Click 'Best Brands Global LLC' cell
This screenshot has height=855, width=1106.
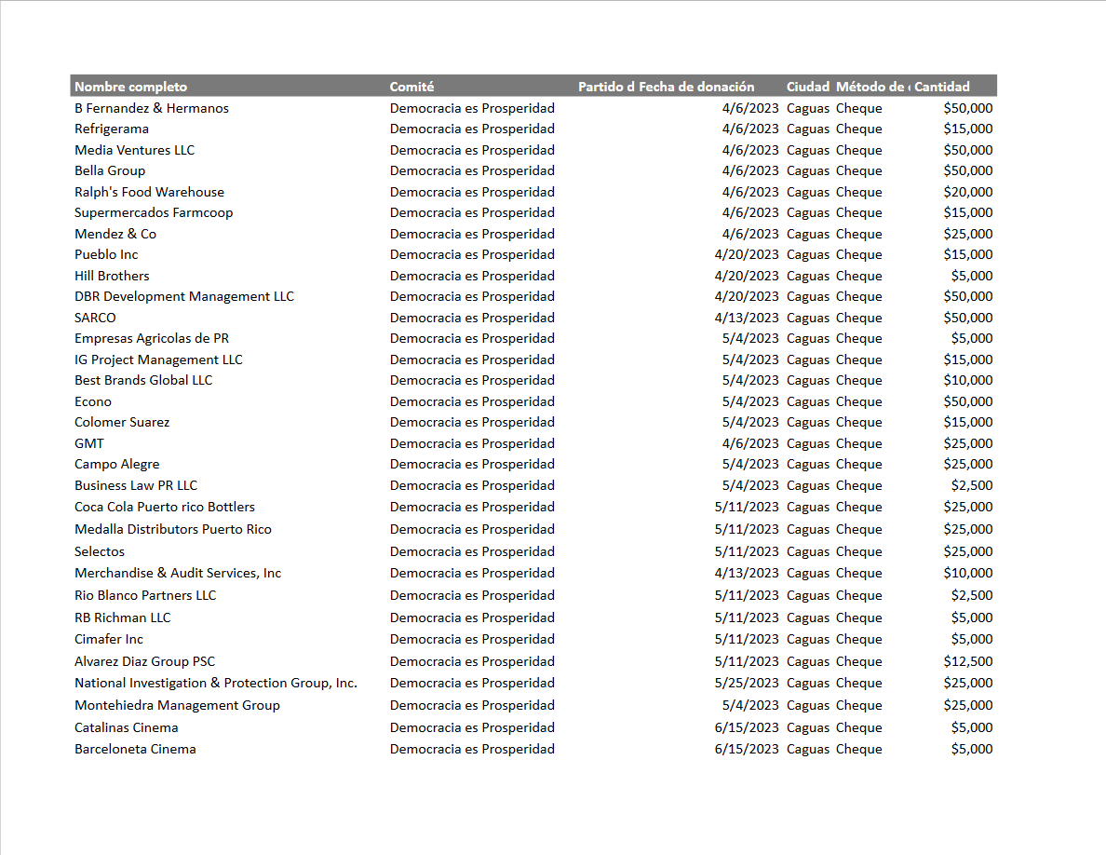[x=143, y=380]
